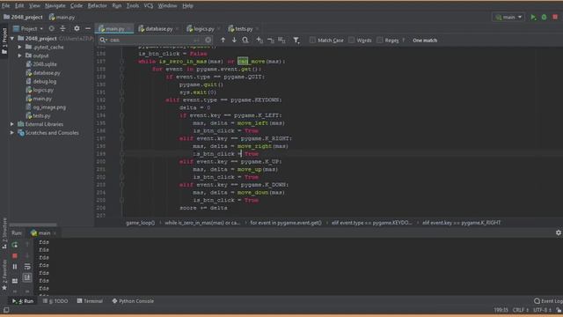Viewport: 563px width, 317px height.
Task: Open the Tools menu
Action: [133, 6]
